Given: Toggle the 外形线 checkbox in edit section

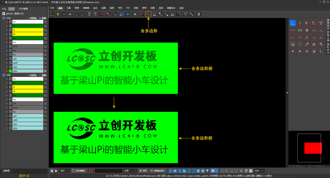Looking at the screenshot, I should pyautogui.click(x=28, y=75).
